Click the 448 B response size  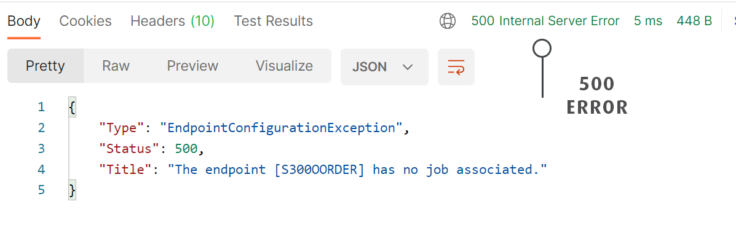[694, 21]
